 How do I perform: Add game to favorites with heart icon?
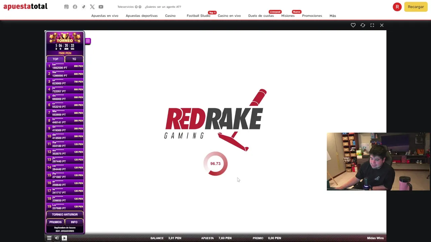(x=353, y=25)
